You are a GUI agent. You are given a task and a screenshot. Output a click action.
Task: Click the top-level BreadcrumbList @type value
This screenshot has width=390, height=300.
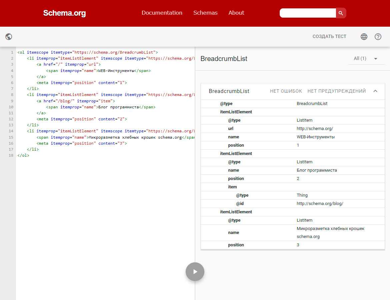click(312, 103)
